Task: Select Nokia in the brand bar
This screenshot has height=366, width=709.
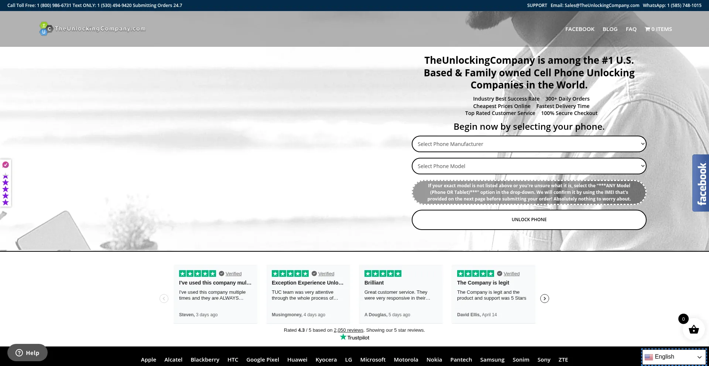Action: pos(434,360)
